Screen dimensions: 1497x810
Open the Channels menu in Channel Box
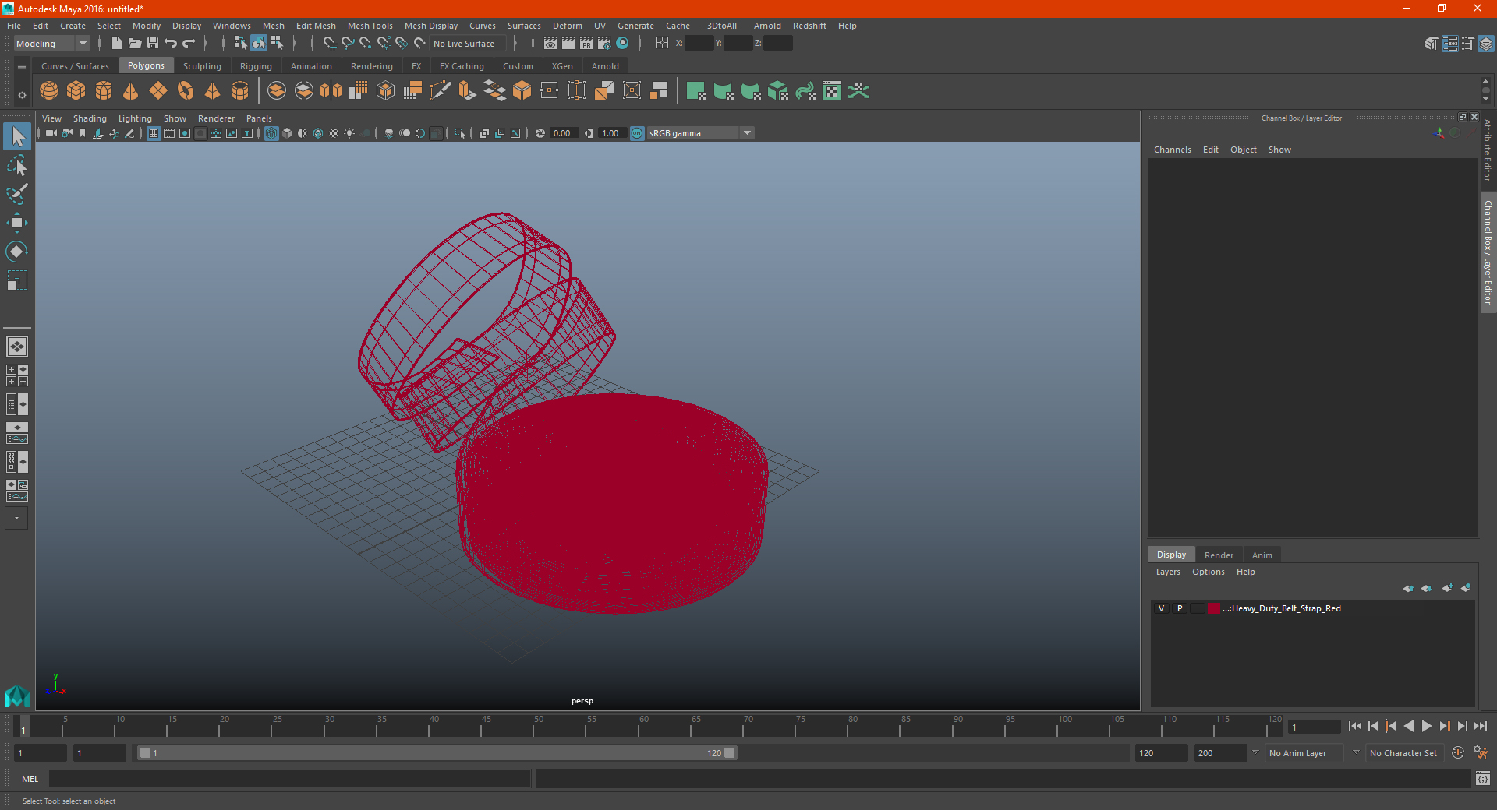pos(1173,150)
